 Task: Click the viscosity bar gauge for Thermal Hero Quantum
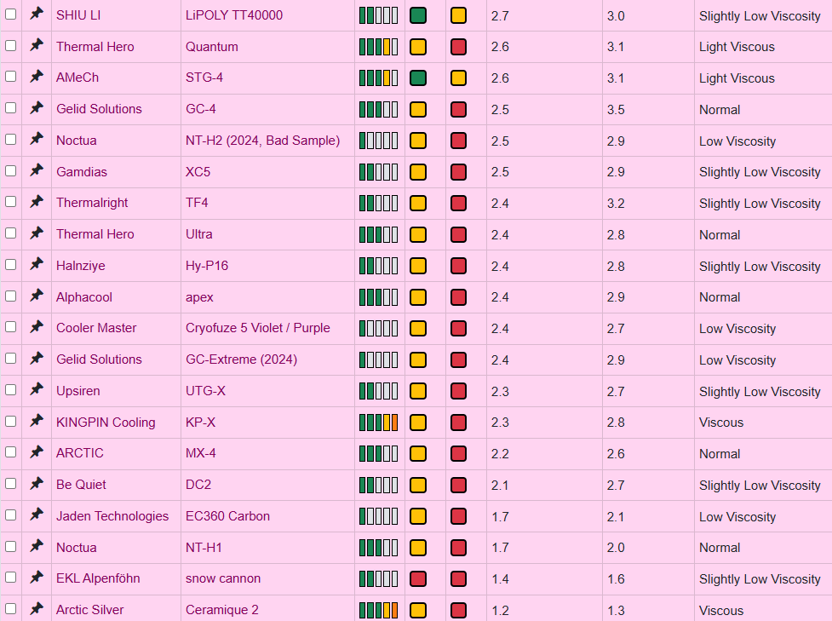click(378, 47)
